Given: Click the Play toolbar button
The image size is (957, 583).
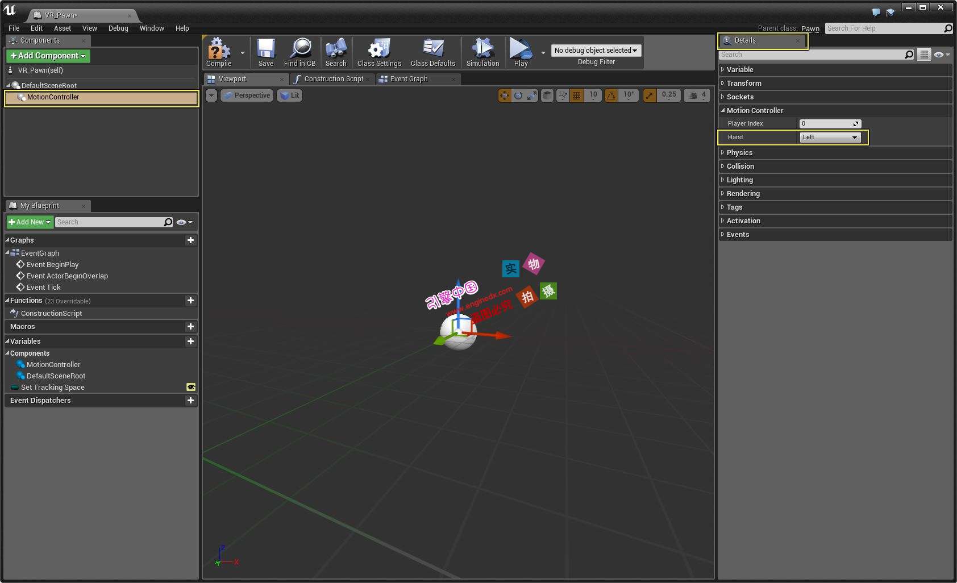Looking at the screenshot, I should pos(521,52).
